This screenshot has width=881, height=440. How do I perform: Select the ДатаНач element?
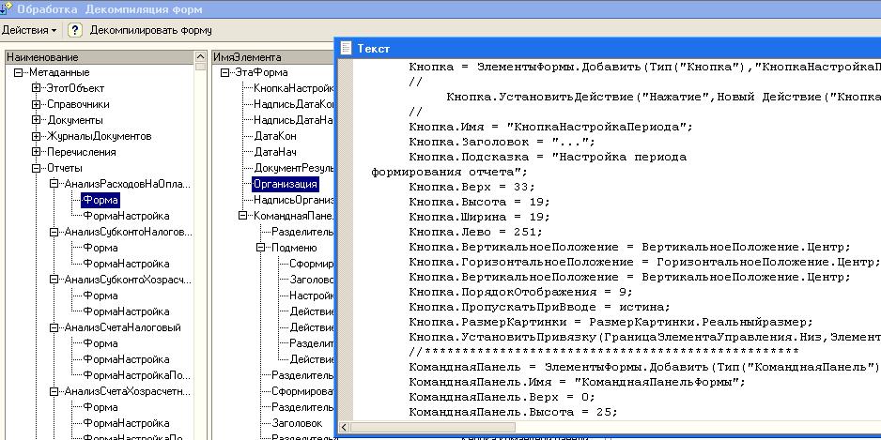(275, 152)
